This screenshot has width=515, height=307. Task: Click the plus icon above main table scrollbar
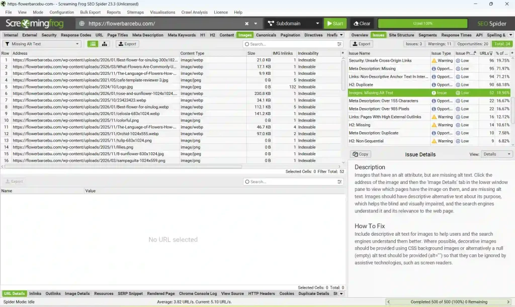[x=342, y=53]
